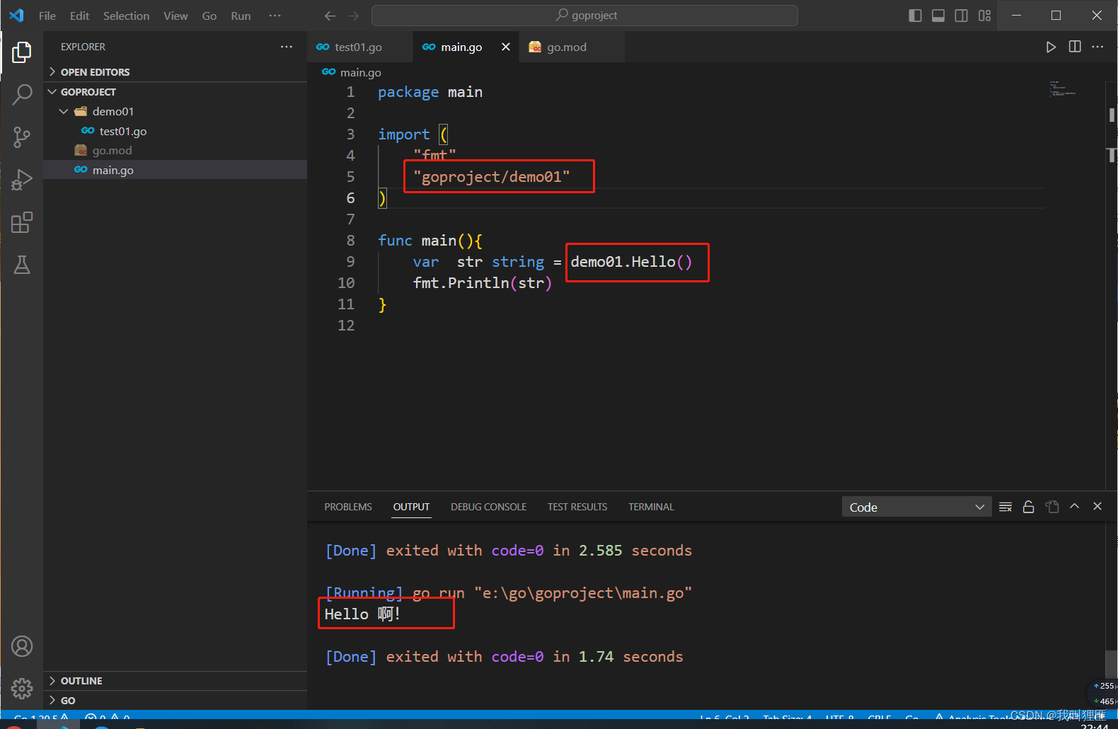Screen dimensions: 1118x729
Task: Open output log in editor
Action: click(x=1052, y=507)
